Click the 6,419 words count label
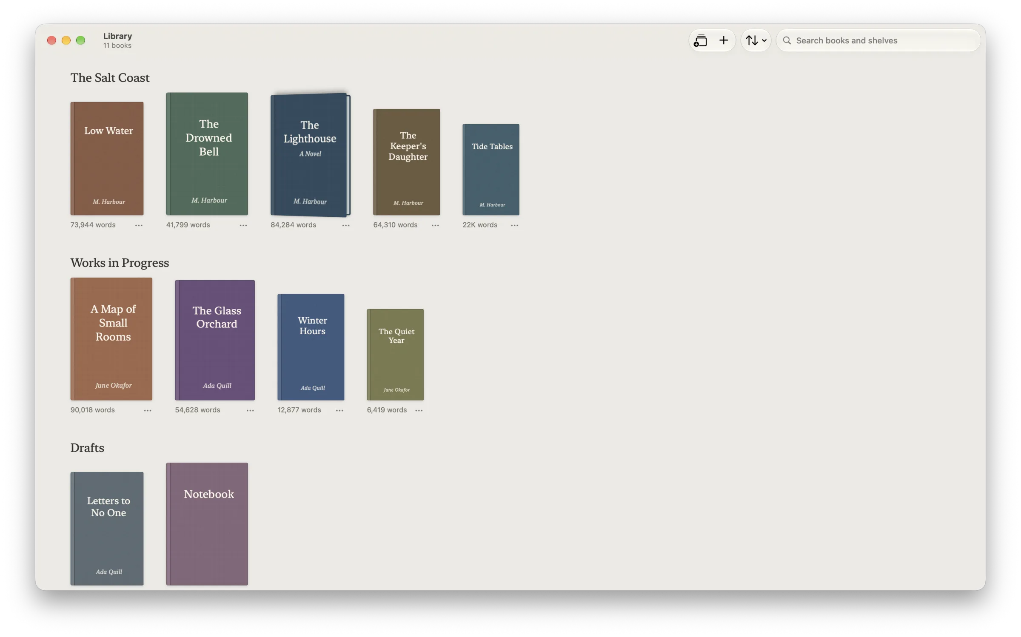Viewport: 1021px width, 637px height. 387,410
